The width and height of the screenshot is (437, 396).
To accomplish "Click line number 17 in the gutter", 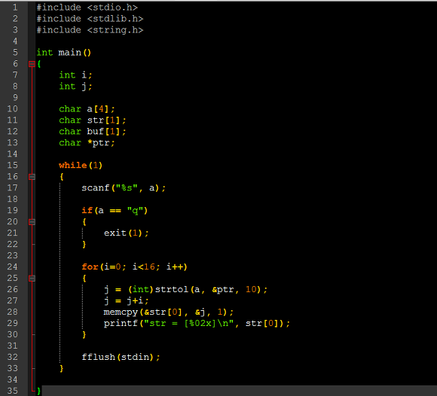I will coord(12,187).
